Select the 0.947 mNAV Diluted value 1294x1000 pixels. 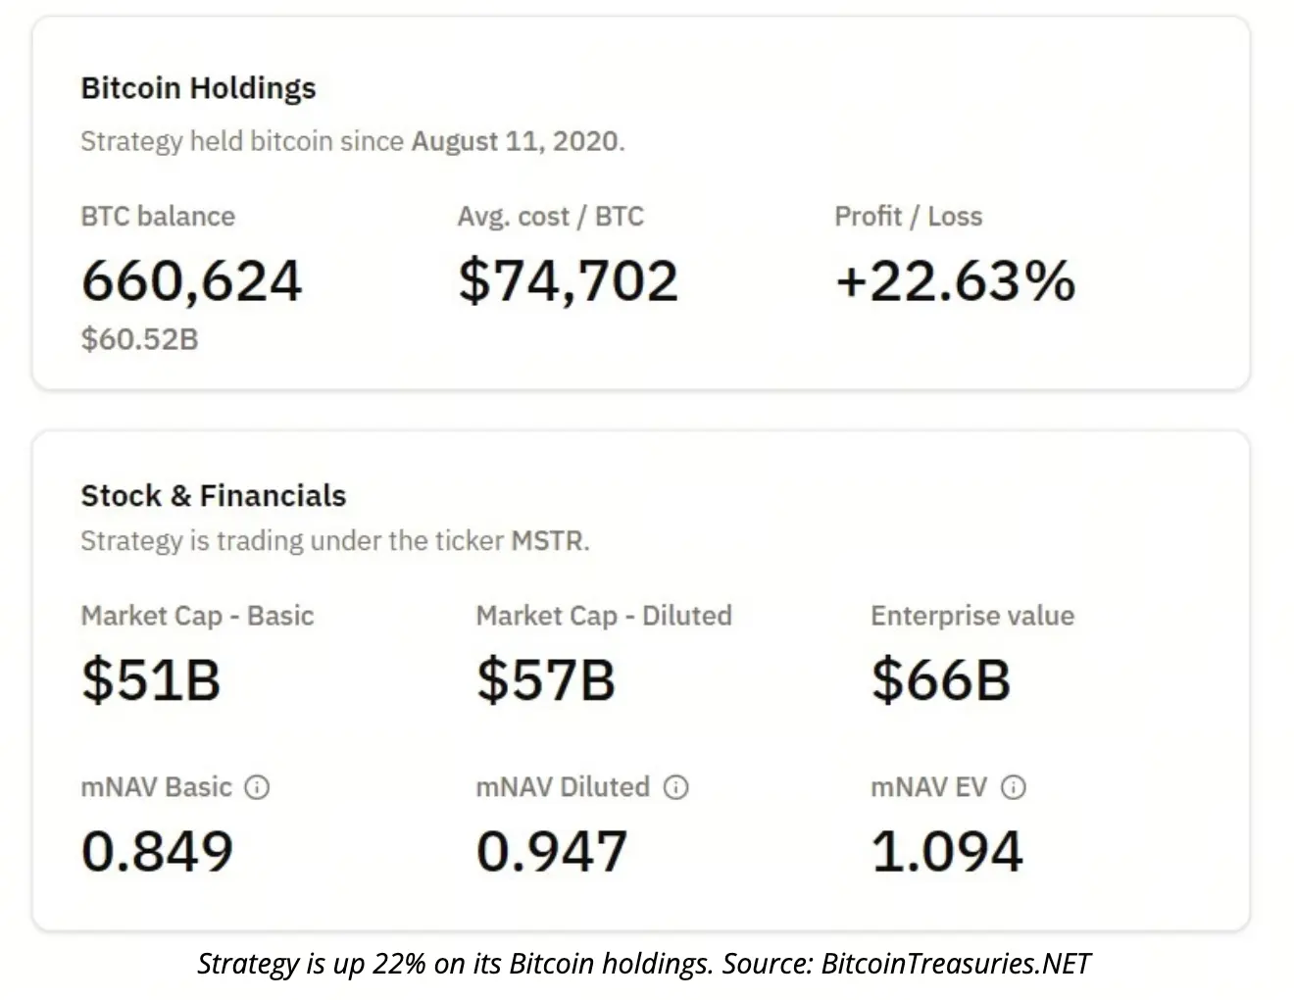click(551, 851)
